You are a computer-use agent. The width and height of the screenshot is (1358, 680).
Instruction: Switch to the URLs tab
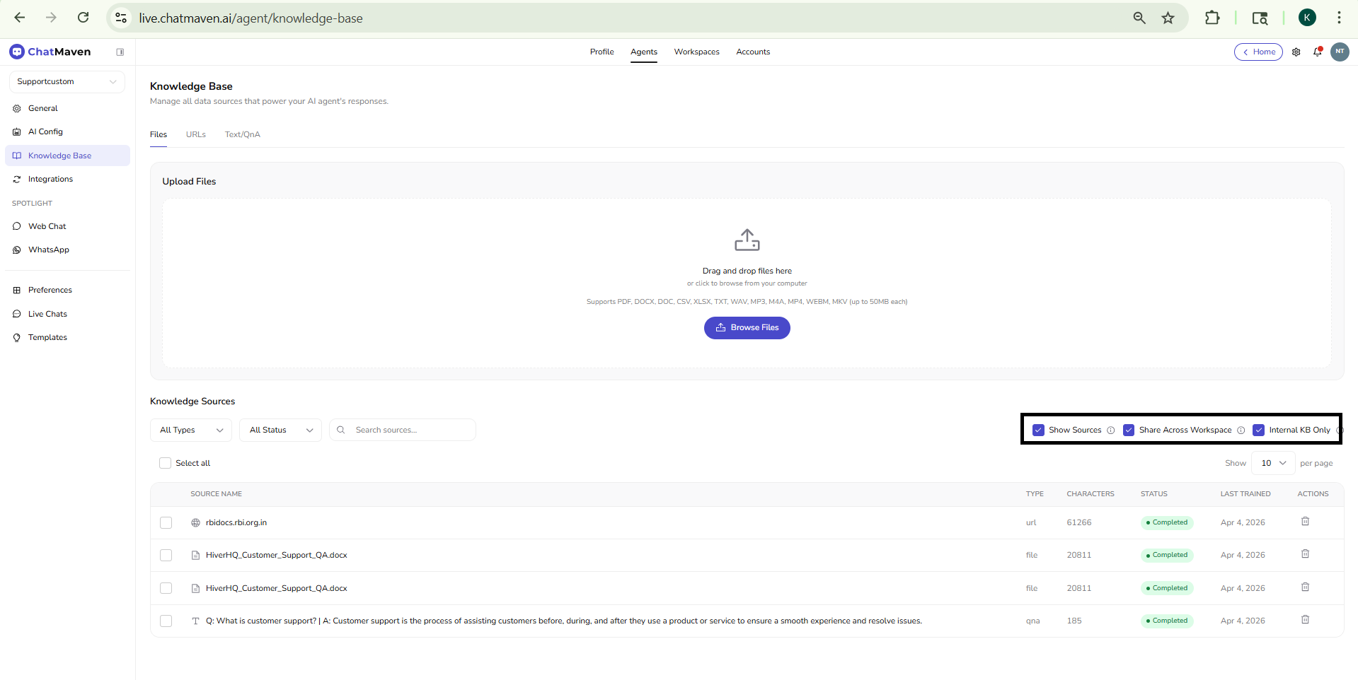(195, 134)
